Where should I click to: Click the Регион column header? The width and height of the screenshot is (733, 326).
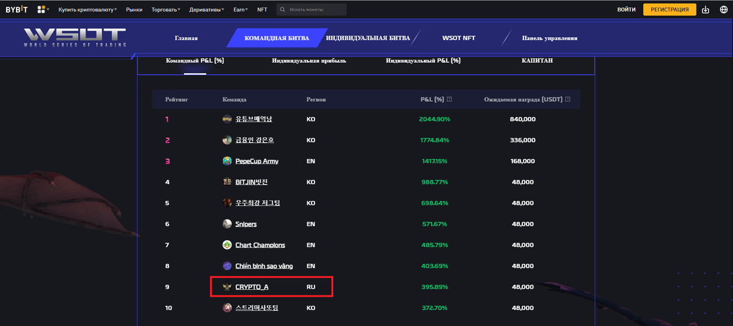tap(316, 99)
